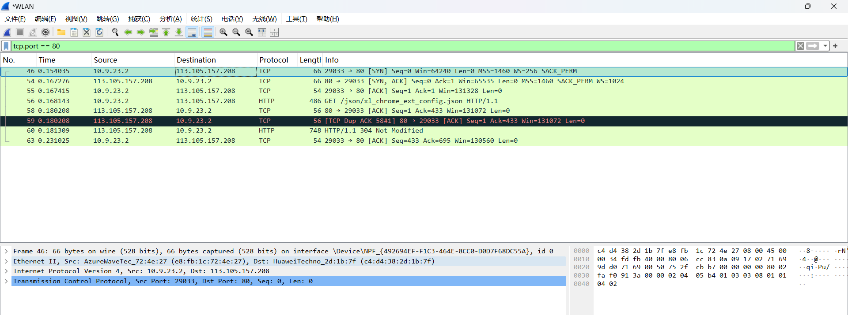Image resolution: width=848 pixels, height=315 pixels.
Task: Select the Internet Protocol Version 4 line
Action: tap(288, 271)
